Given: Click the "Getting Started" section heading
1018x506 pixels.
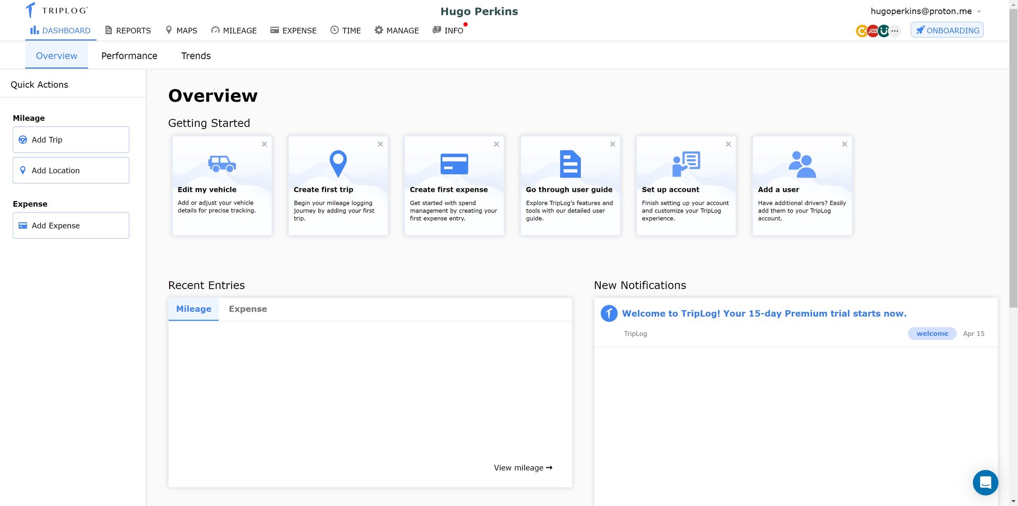Looking at the screenshot, I should pos(209,123).
